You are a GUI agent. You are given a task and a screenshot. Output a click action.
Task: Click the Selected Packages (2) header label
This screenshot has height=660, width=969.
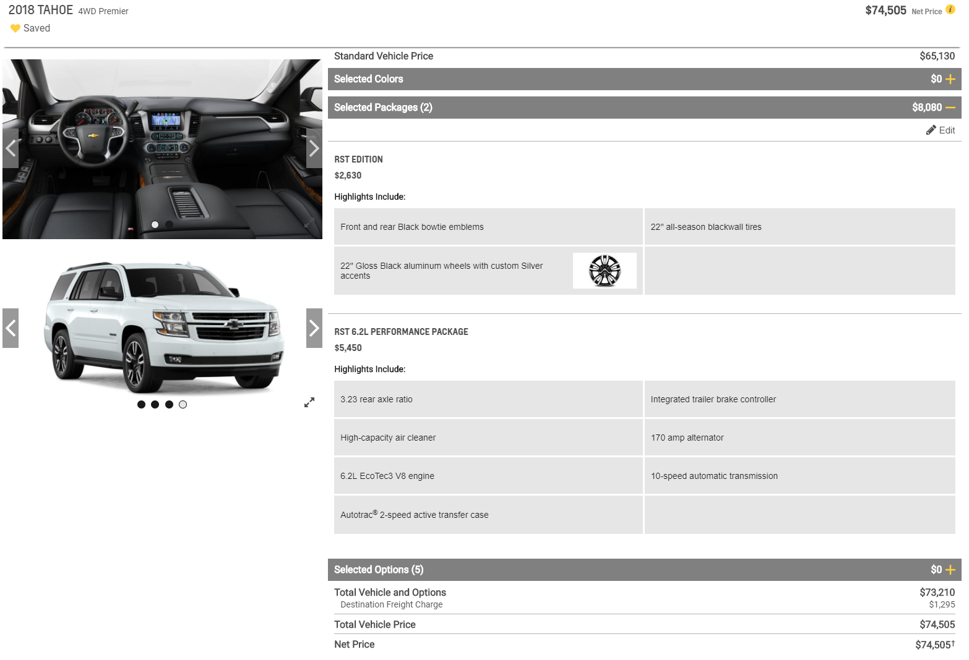click(383, 108)
